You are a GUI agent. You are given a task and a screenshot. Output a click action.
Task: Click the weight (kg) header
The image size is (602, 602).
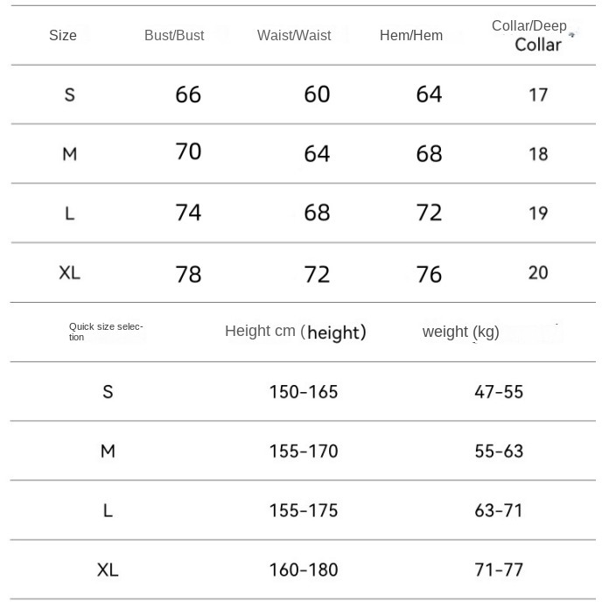[x=461, y=332]
